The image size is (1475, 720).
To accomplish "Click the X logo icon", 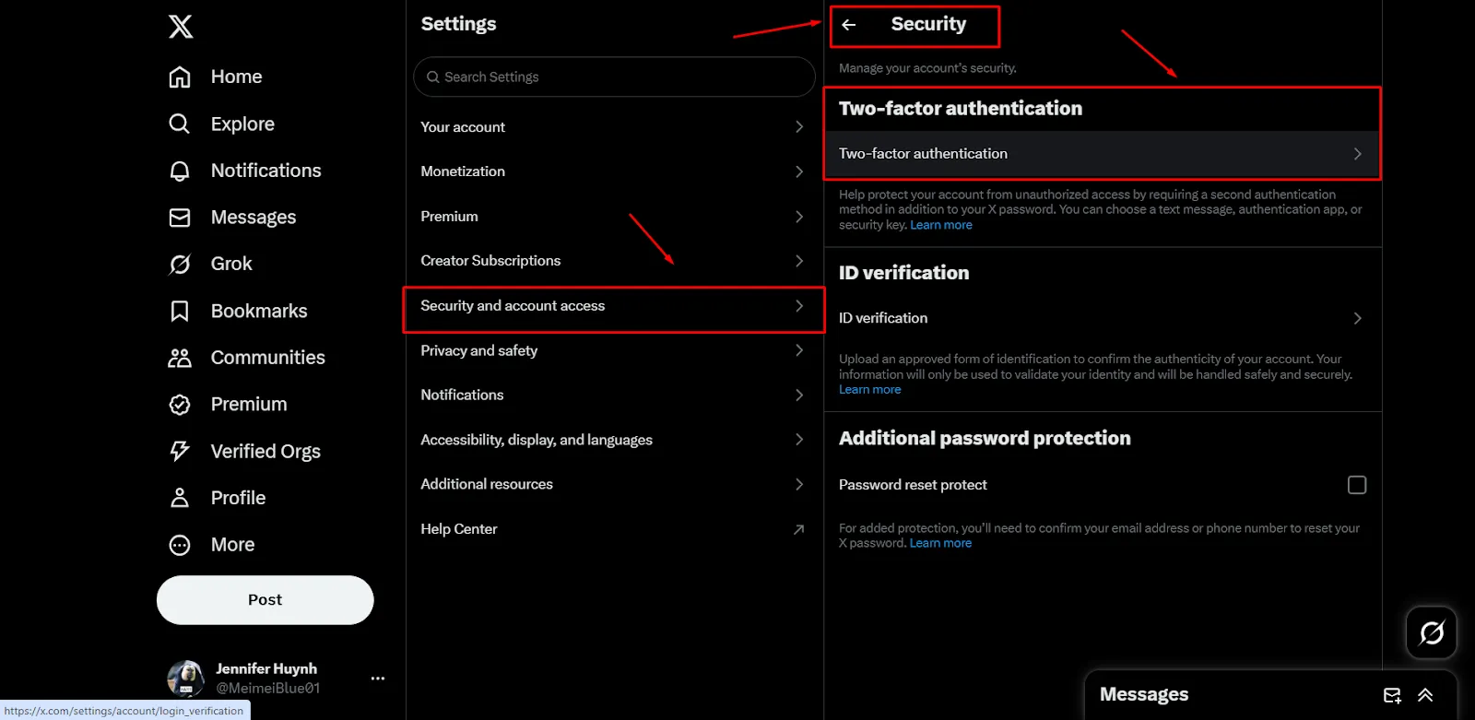I will [x=181, y=27].
